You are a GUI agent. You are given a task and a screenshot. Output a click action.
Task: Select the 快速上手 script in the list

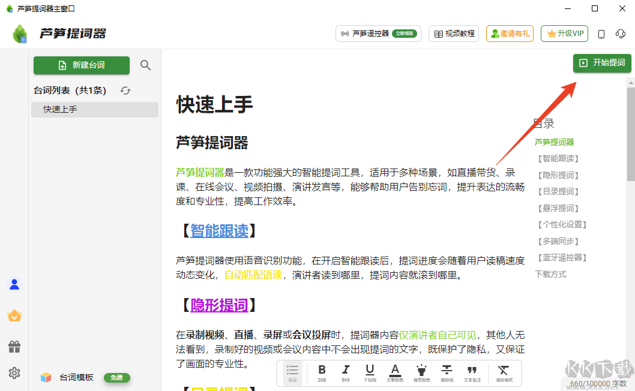point(95,110)
